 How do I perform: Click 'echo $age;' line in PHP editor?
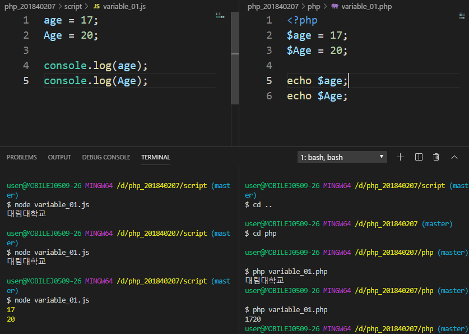pos(317,81)
